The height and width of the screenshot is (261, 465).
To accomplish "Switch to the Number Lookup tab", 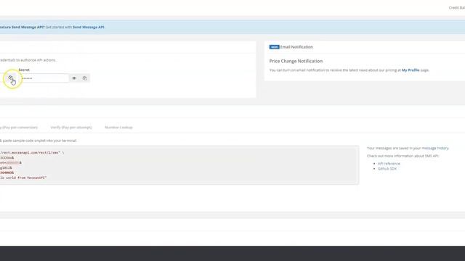I will [x=118, y=128].
